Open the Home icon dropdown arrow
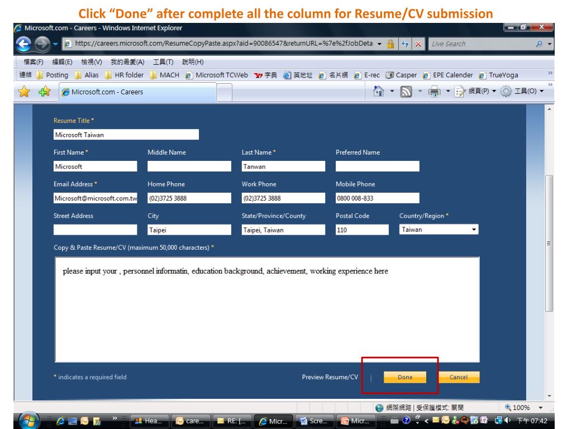 pyautogui.click(x=392, y=91)
